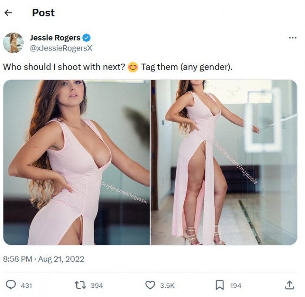Click the @xJessieRogersX handle

61,48
